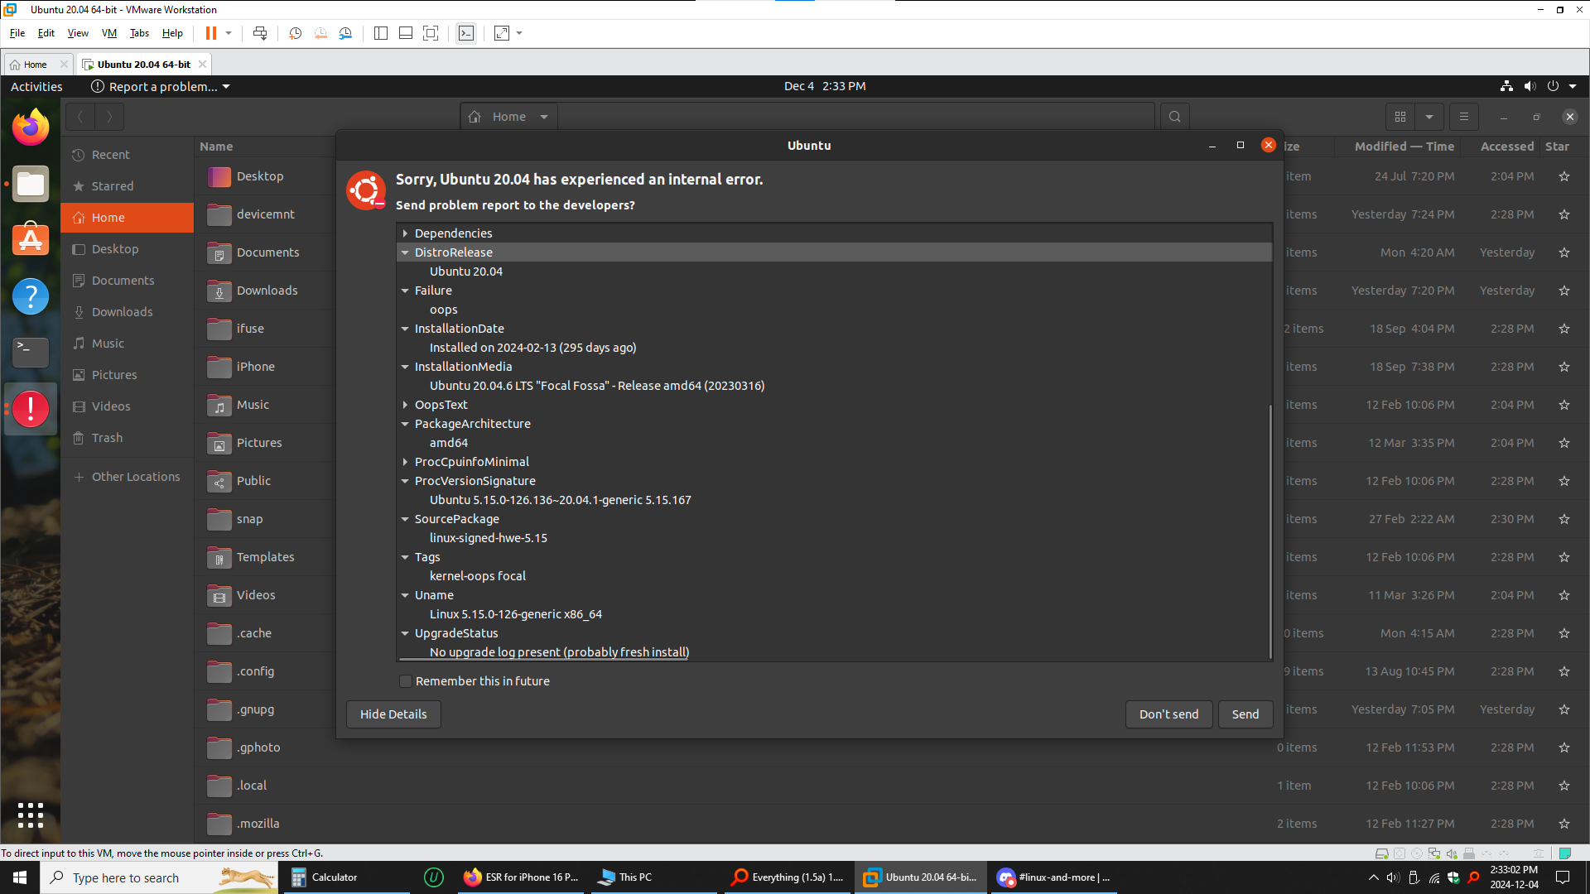Image resolution: width=1590 pixels, height=894 pixels.
Task: Open Help icon in the dock
Action: coord(31,296)
